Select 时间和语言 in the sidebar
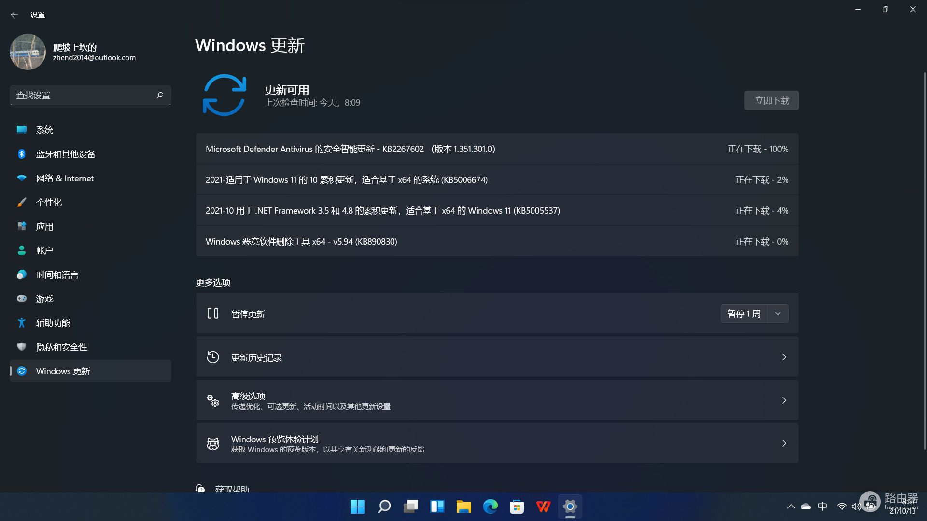Screen dimensions: 927x521 (x=90, y=274)
